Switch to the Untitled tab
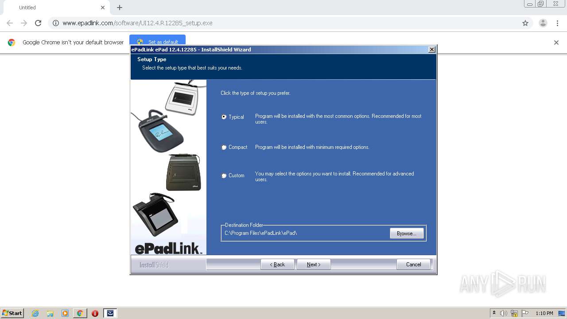Image resolution: width=567 pixels, height=319 pixels. click(x=55, y=8)
